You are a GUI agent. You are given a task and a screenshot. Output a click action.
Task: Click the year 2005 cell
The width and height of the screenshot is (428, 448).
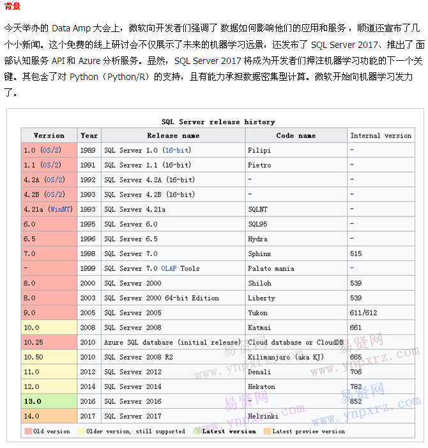tap(89, 313)
